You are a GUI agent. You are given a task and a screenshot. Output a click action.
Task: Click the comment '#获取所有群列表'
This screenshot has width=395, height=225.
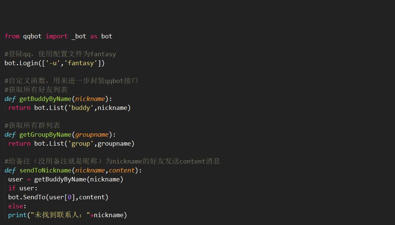(x=32, y=125)
